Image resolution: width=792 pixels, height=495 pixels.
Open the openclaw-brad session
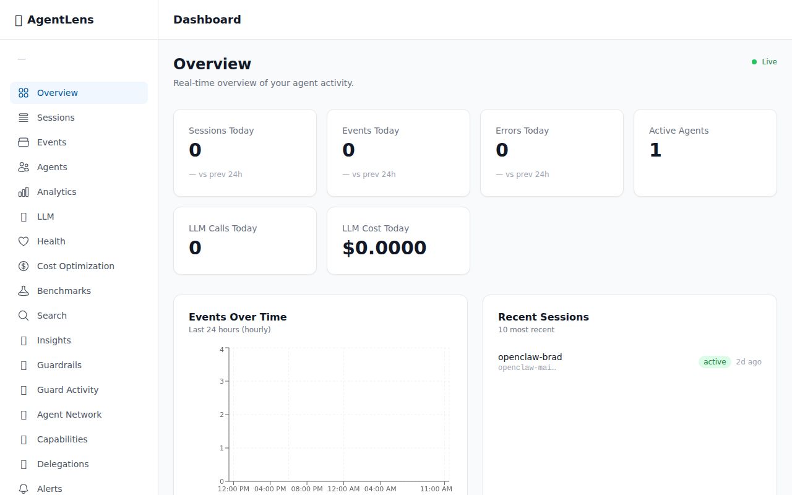pyautogui.click(x=530, y=357)
